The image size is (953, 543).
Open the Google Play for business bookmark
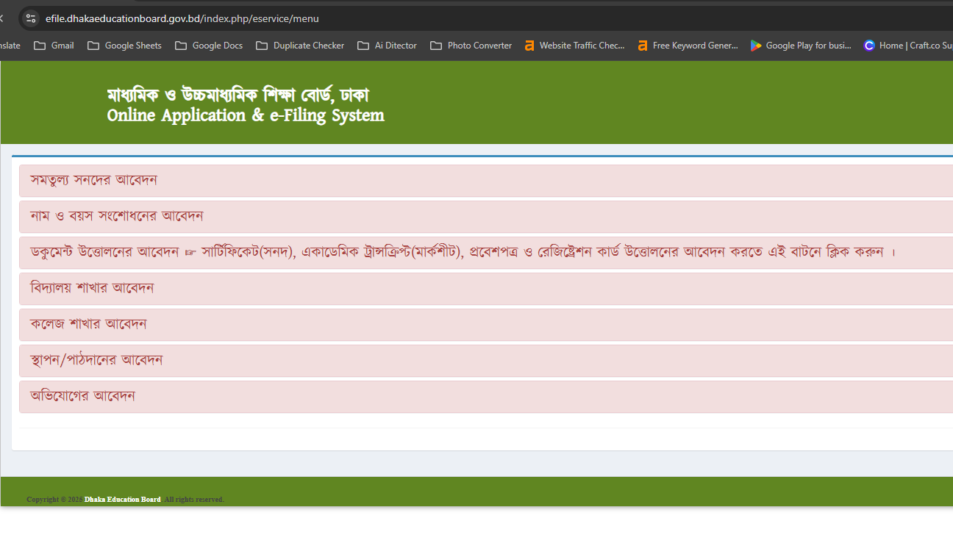[x=801, y=46]
